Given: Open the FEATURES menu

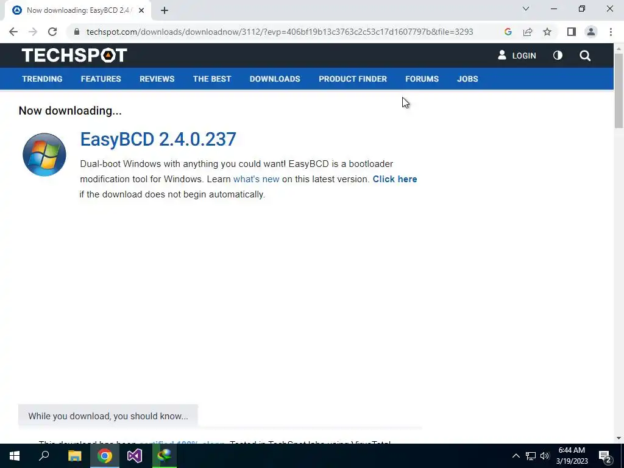Looking at the screenshot, I should (x=101, y=79).
